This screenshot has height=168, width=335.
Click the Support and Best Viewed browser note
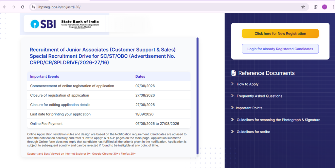(81, 154)
